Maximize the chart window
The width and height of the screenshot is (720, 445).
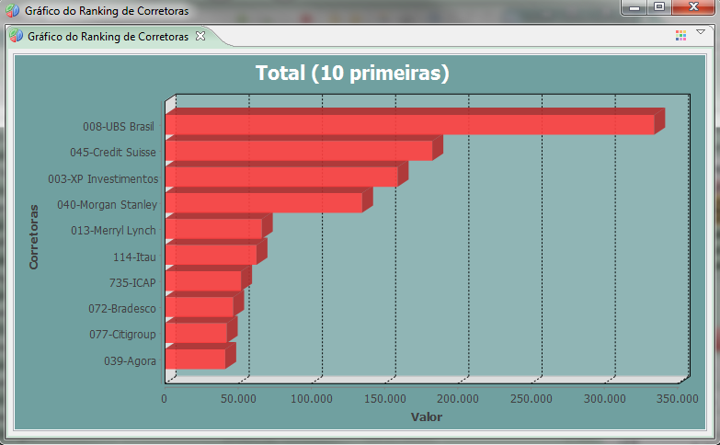click(659, 6)
